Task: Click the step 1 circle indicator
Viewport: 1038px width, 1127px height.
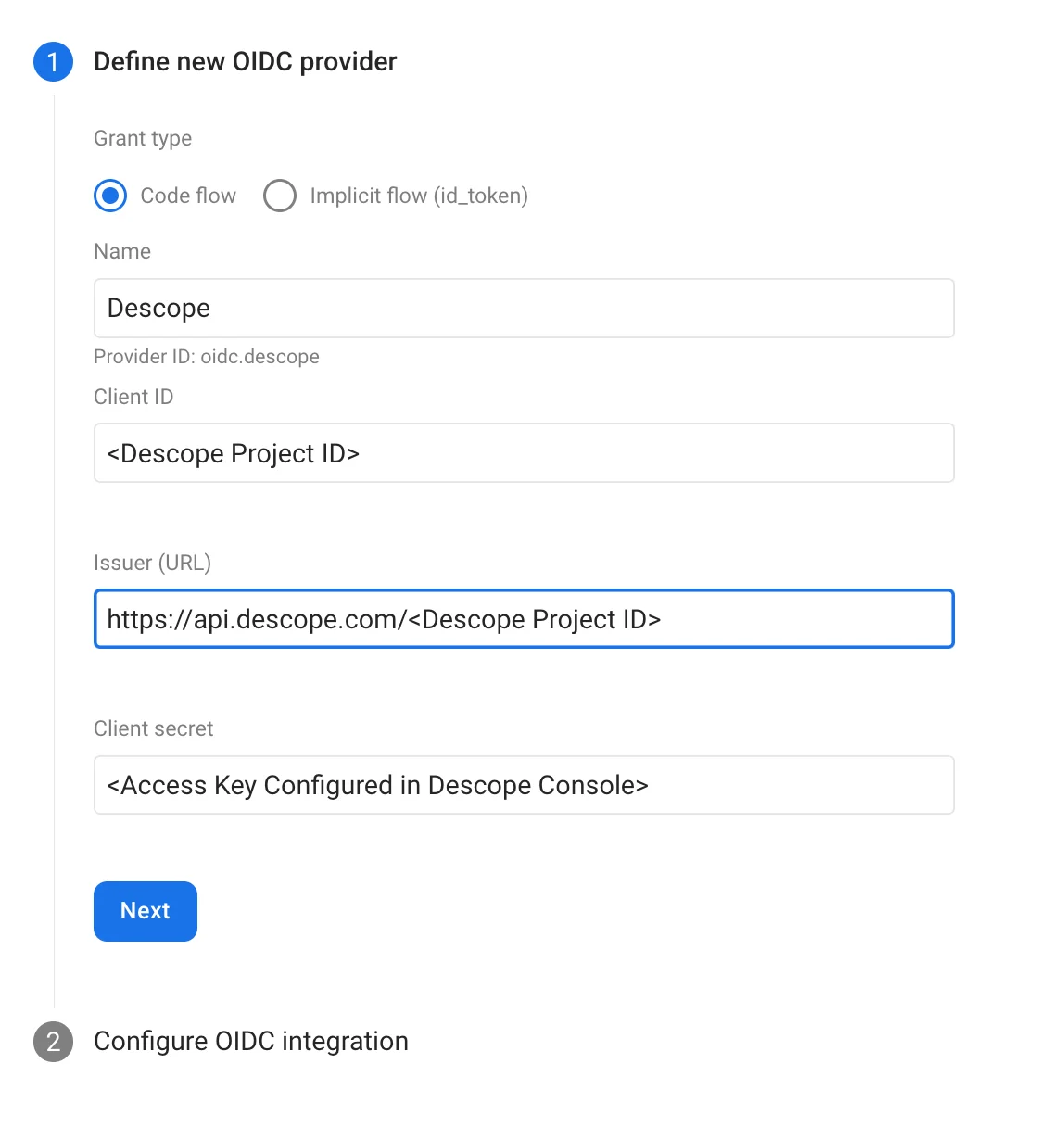Action: tap(53, 61)
